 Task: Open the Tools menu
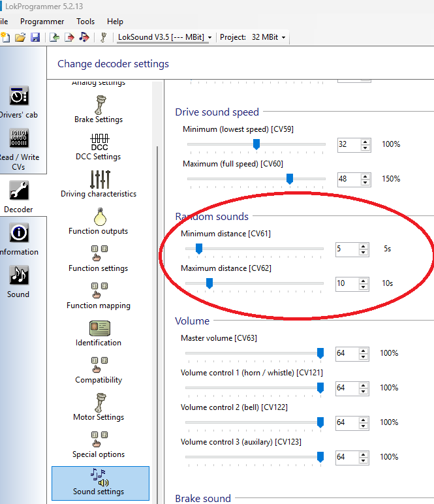(x=85, y=22)
